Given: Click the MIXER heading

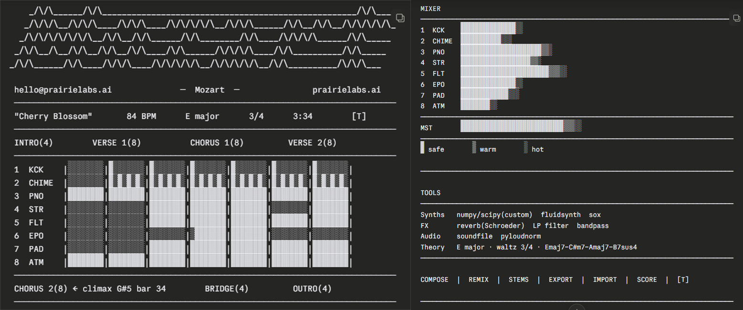Looking at the screenshot, I should click(x=430, y=9).
